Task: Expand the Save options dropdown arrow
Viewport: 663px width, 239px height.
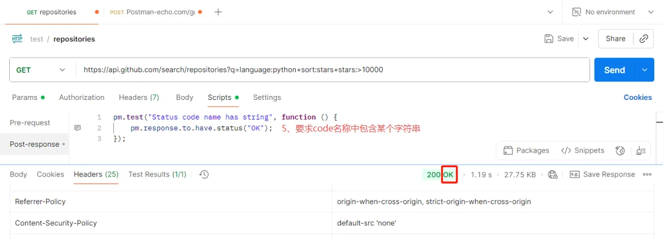Action: [586, 39]
